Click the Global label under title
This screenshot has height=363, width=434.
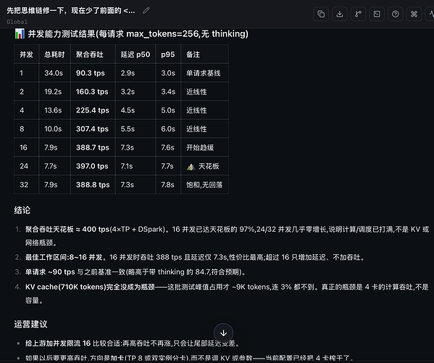[x=17, y=22]
